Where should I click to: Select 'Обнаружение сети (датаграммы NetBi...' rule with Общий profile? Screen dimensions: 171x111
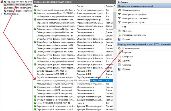pyautogui.click(x=73, y=48)
